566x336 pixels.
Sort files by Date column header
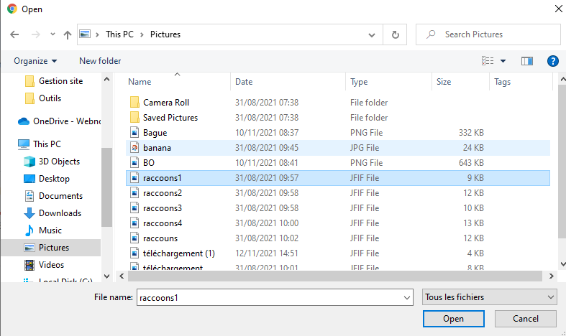(x=244, y=82)
